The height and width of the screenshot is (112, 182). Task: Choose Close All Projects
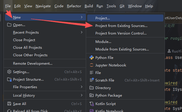click(x=45, y=47)
